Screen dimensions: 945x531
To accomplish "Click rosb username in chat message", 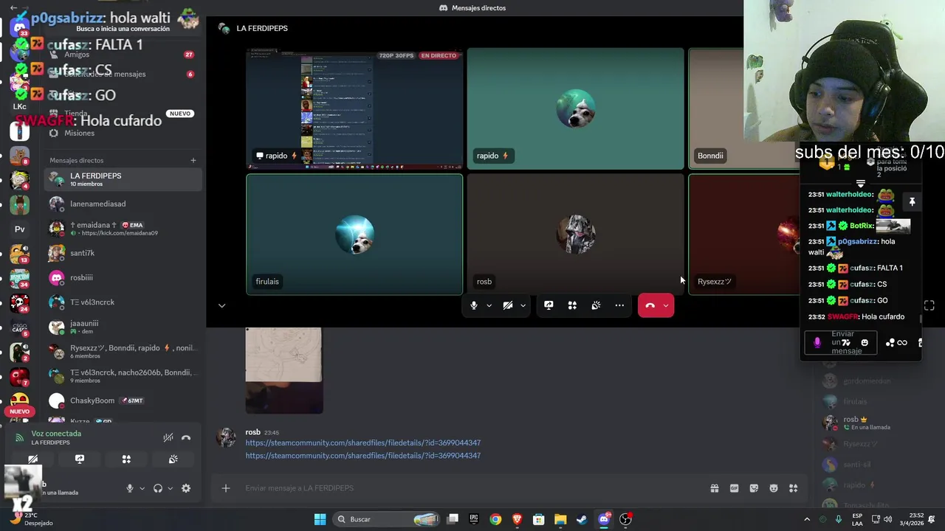I will (x=252, y=432).
